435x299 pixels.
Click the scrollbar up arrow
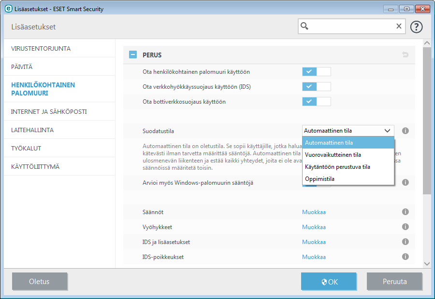pos(427,43)
